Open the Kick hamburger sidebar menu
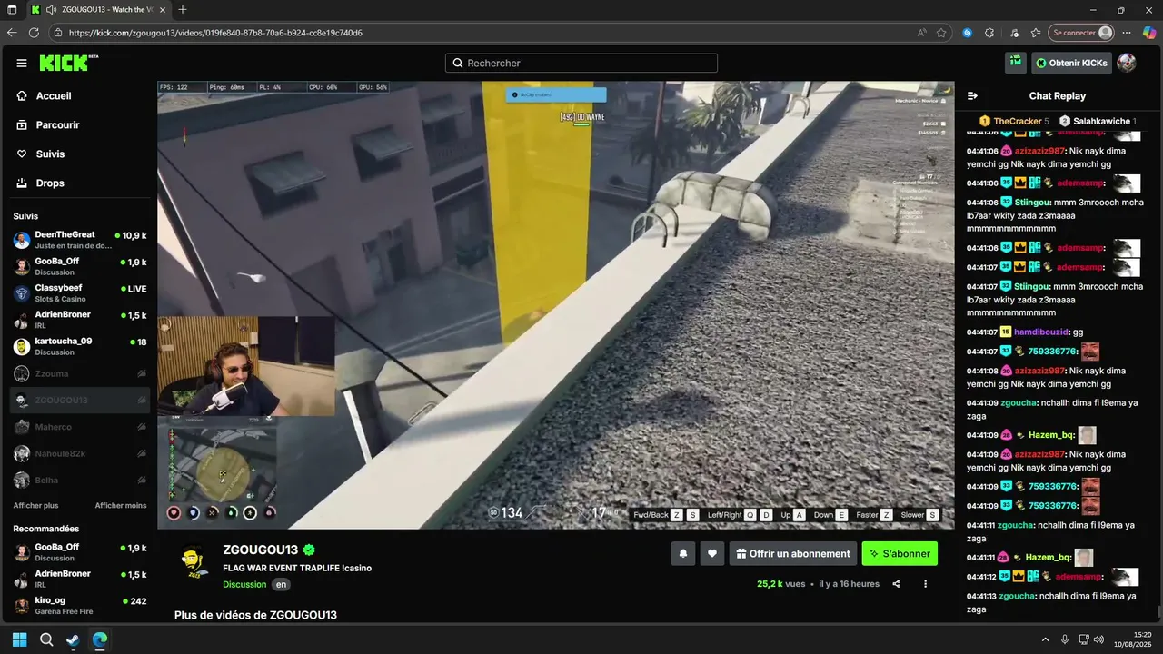The image size is (1163, 654). pyautogui.click(x=22, y=63)
